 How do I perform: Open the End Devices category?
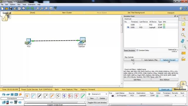[4, 102]
